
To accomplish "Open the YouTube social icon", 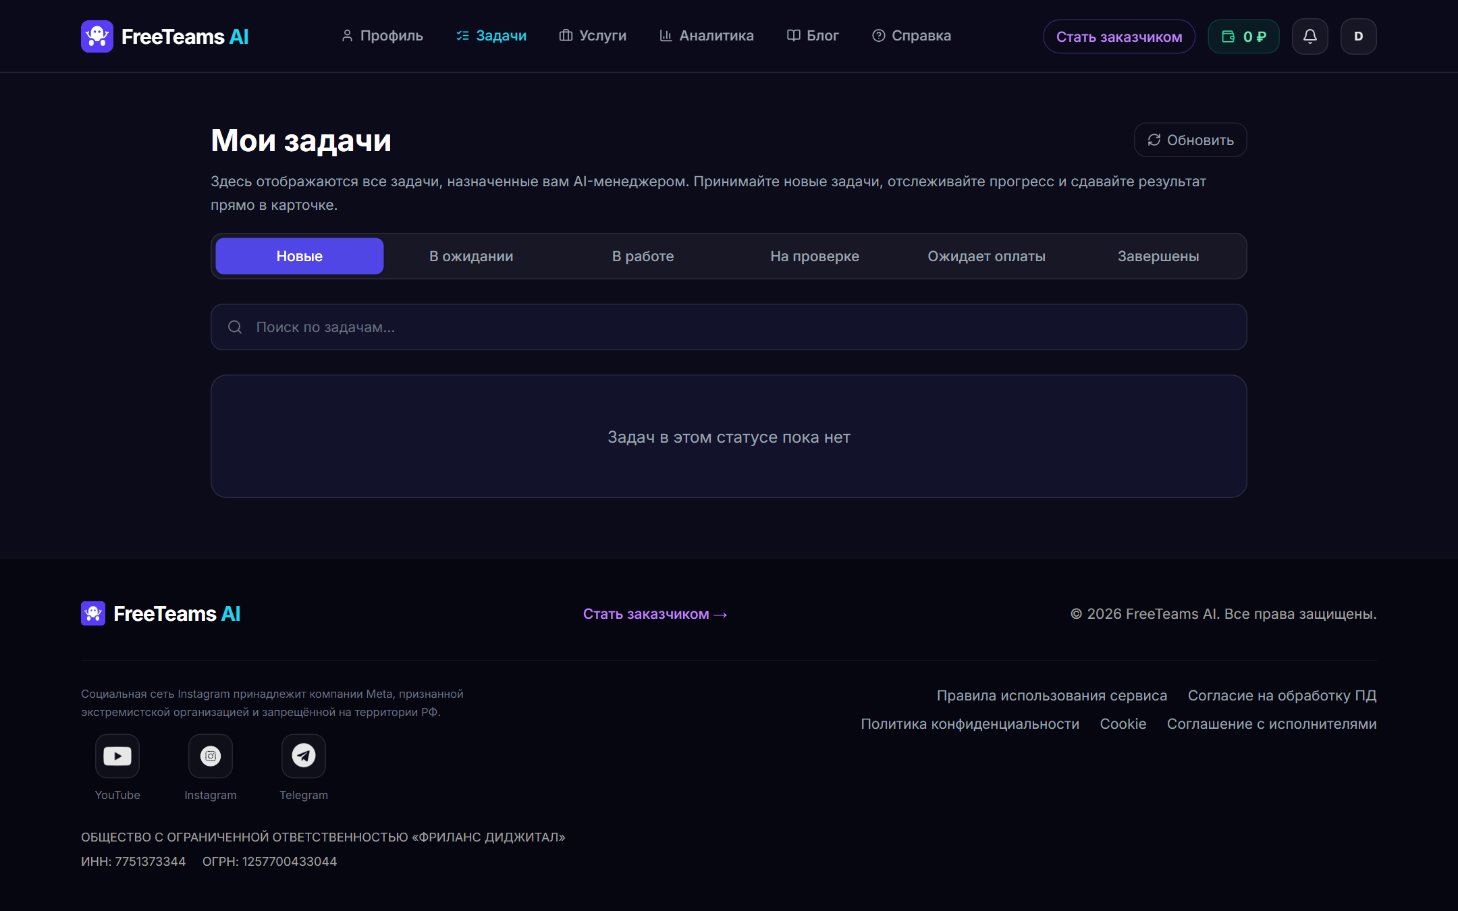I will [x=117, y=756].
